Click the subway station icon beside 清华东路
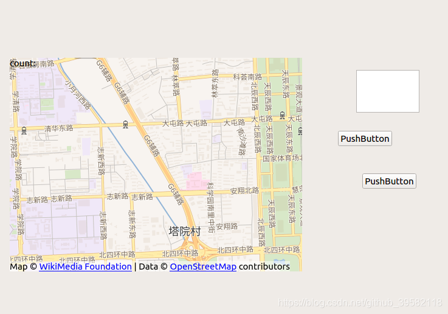The image size is (448, 314). pyautogui.click(x=24, y=131)
